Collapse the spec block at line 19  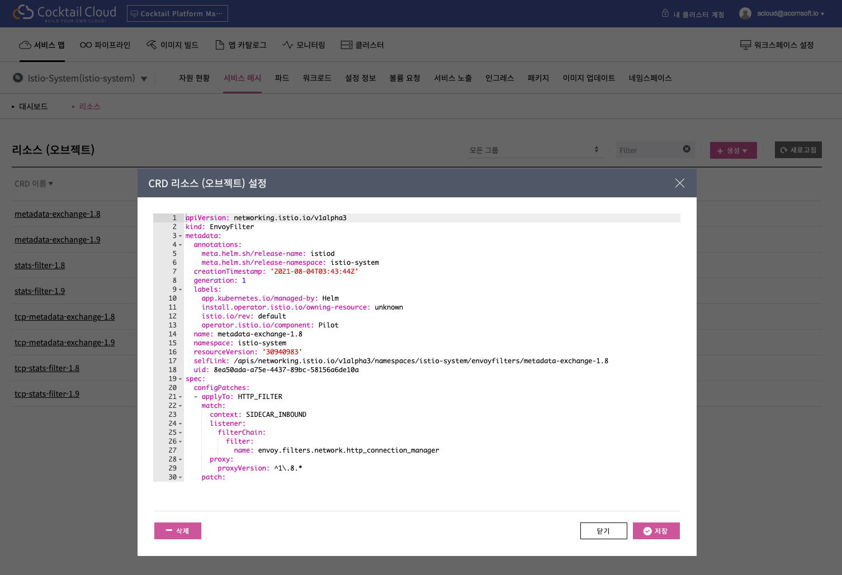[180, 379]
